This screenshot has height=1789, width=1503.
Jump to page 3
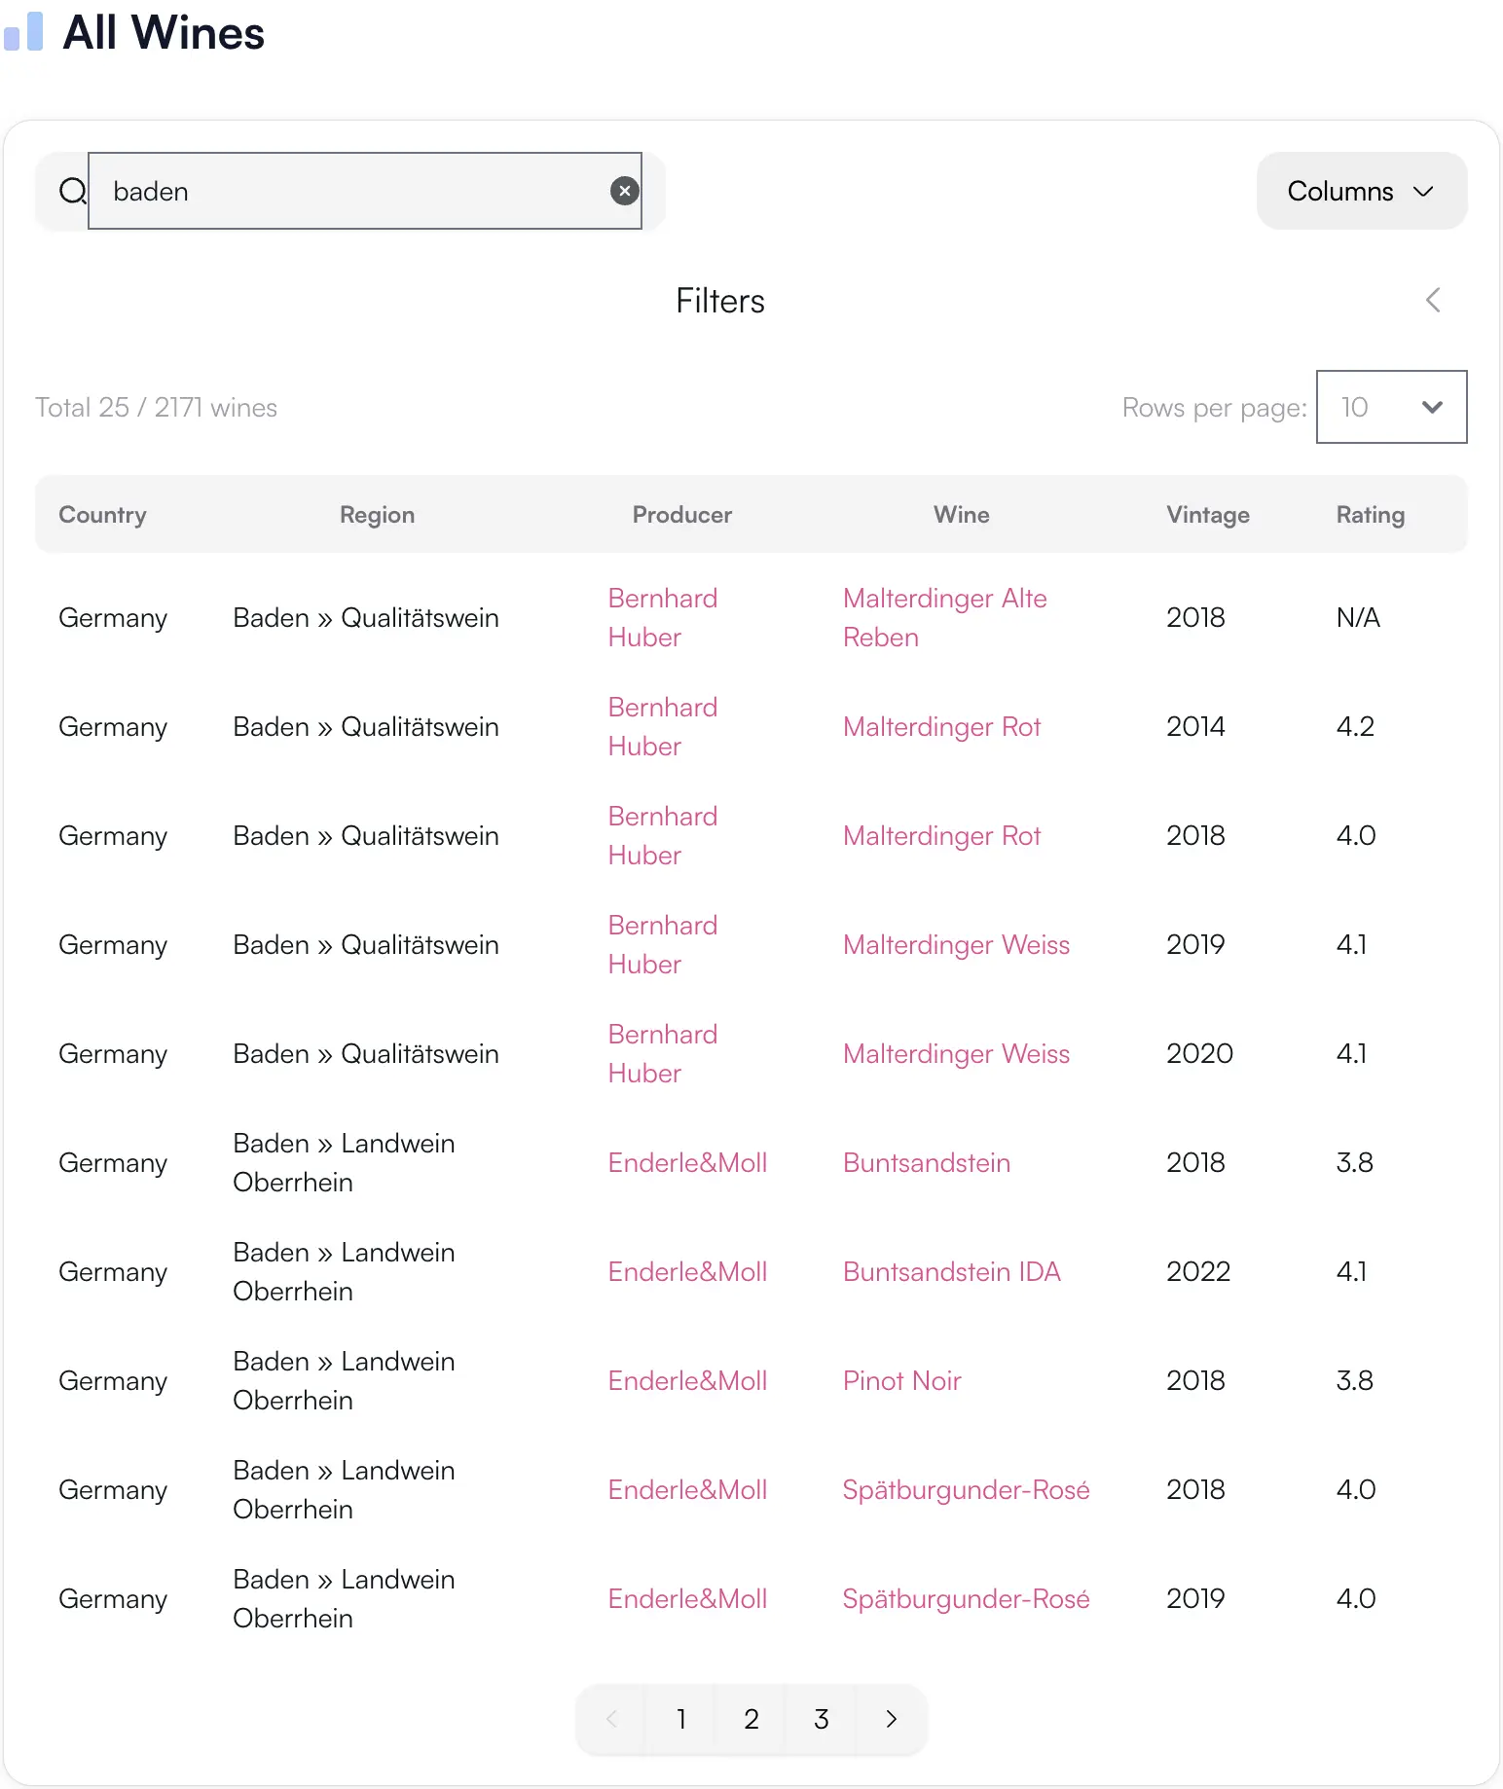click(821, 1719)
